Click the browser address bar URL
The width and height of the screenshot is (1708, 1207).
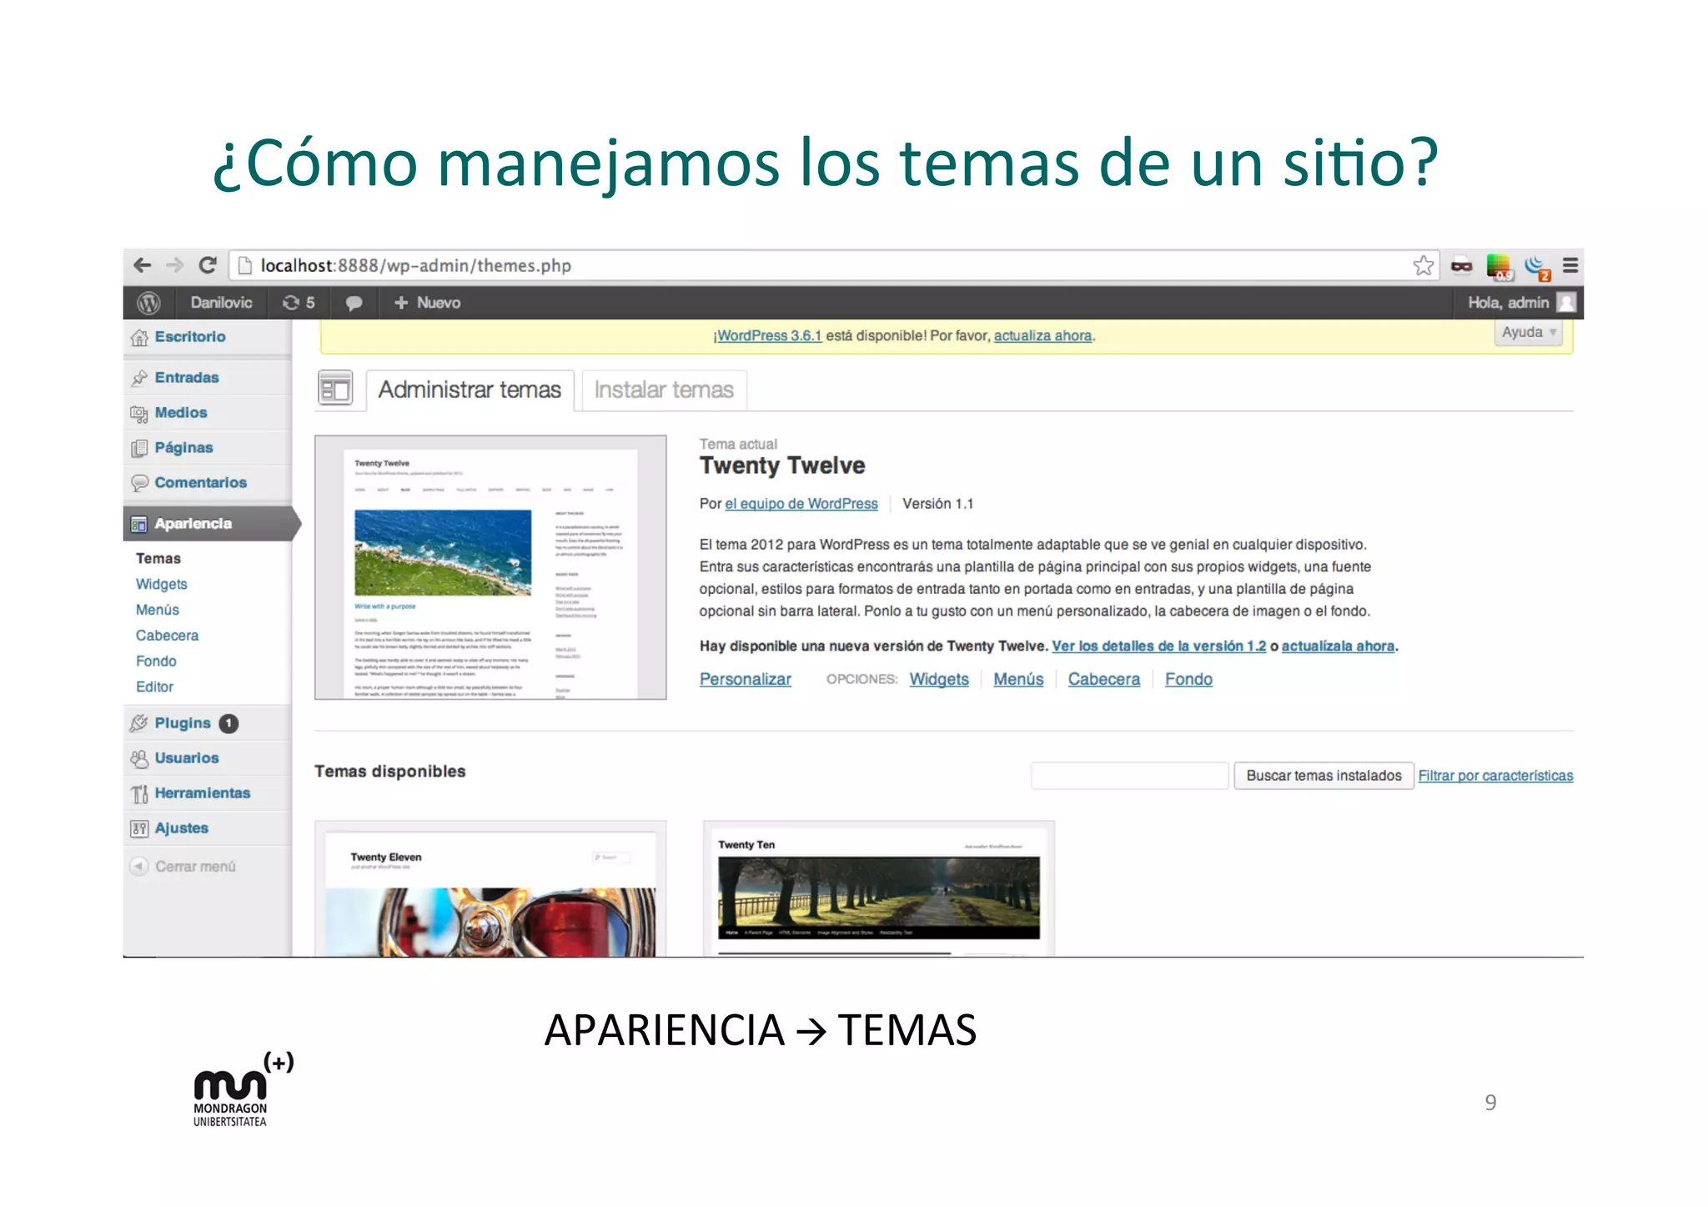[x=416, y=266]
